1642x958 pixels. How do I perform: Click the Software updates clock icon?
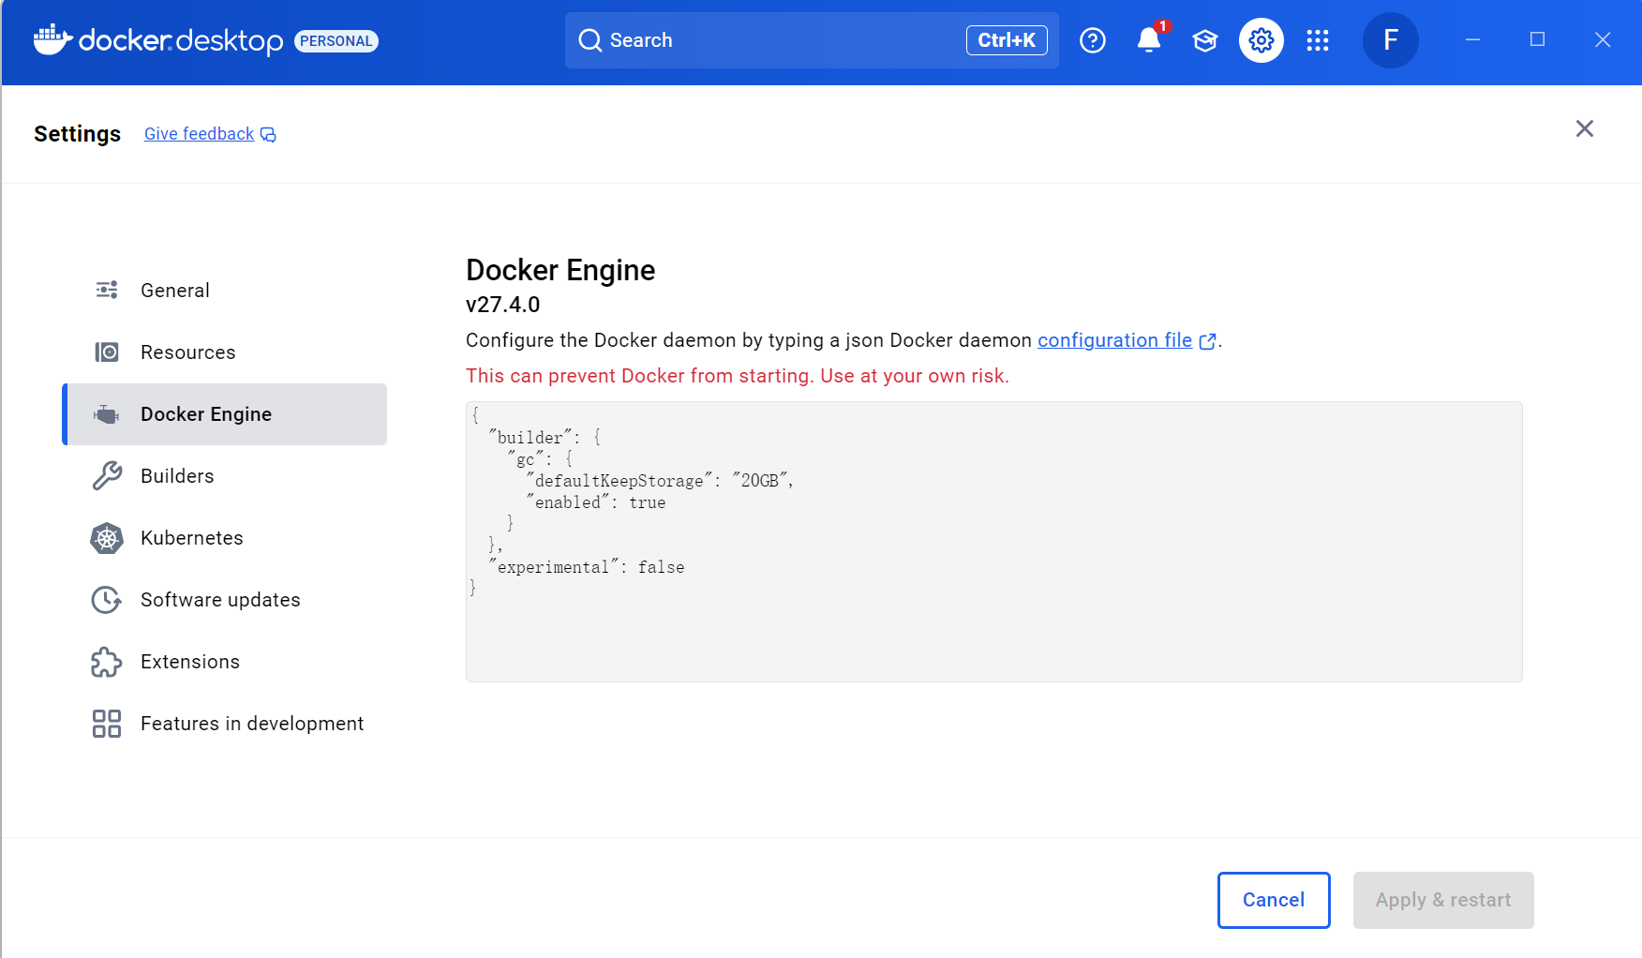pyautogui.click(x=107, y=600)
